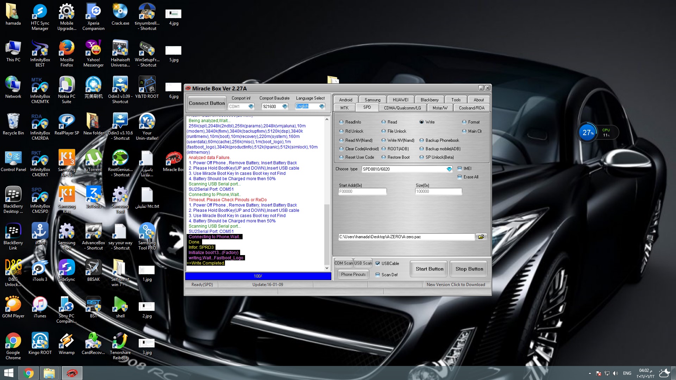The height and width of the screenshot is (380, 676).
Task: Click New Version Click to Download link
Action: point(456,285)
